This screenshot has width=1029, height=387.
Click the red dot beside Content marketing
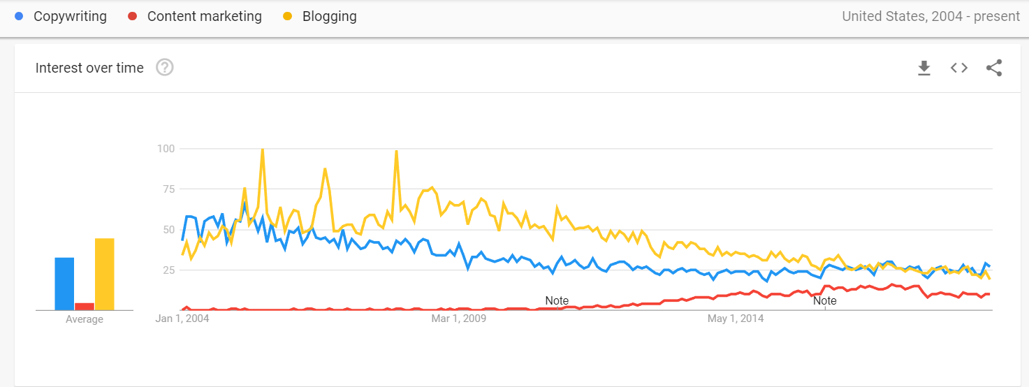(133, 16)
